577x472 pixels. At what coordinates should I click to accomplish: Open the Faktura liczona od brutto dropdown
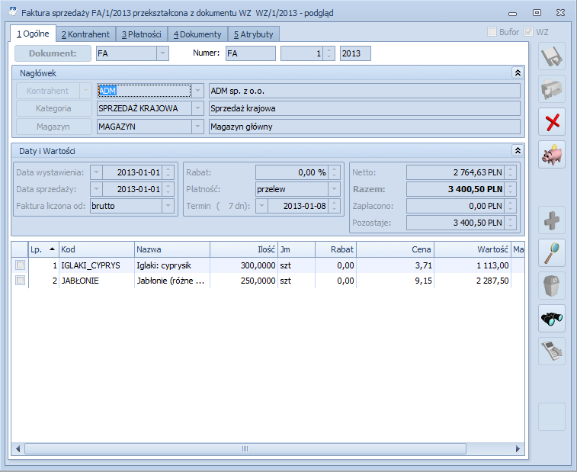pos(168,206)
